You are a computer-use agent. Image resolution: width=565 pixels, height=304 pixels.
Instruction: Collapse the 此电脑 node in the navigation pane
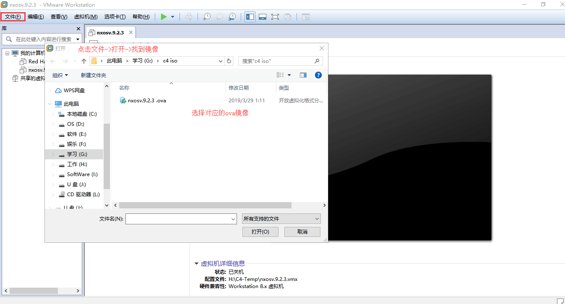50,104
